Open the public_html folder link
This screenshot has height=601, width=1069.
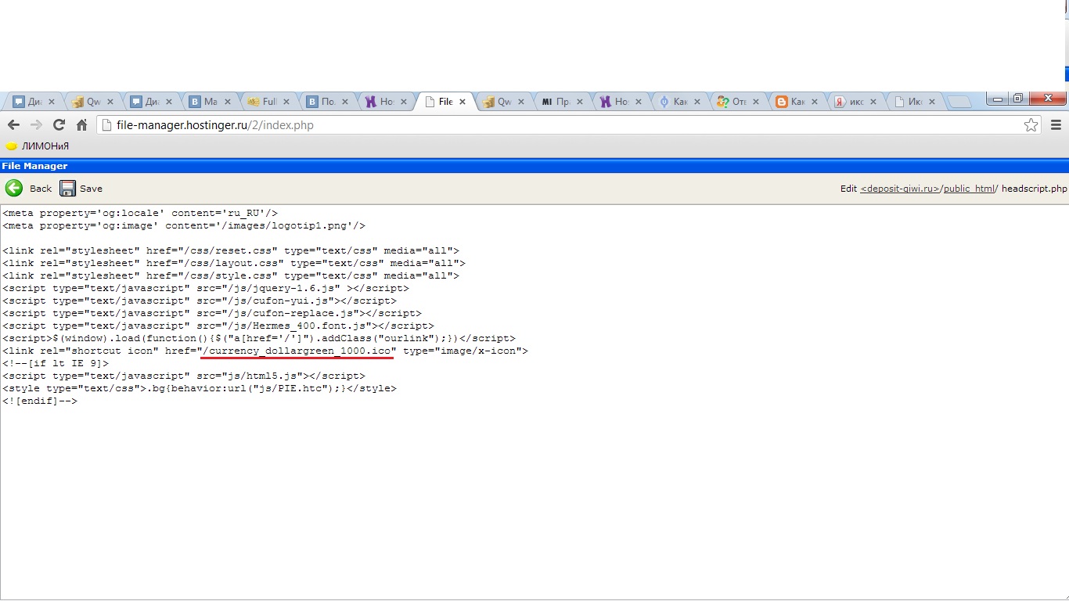click(x=970, y=189)
